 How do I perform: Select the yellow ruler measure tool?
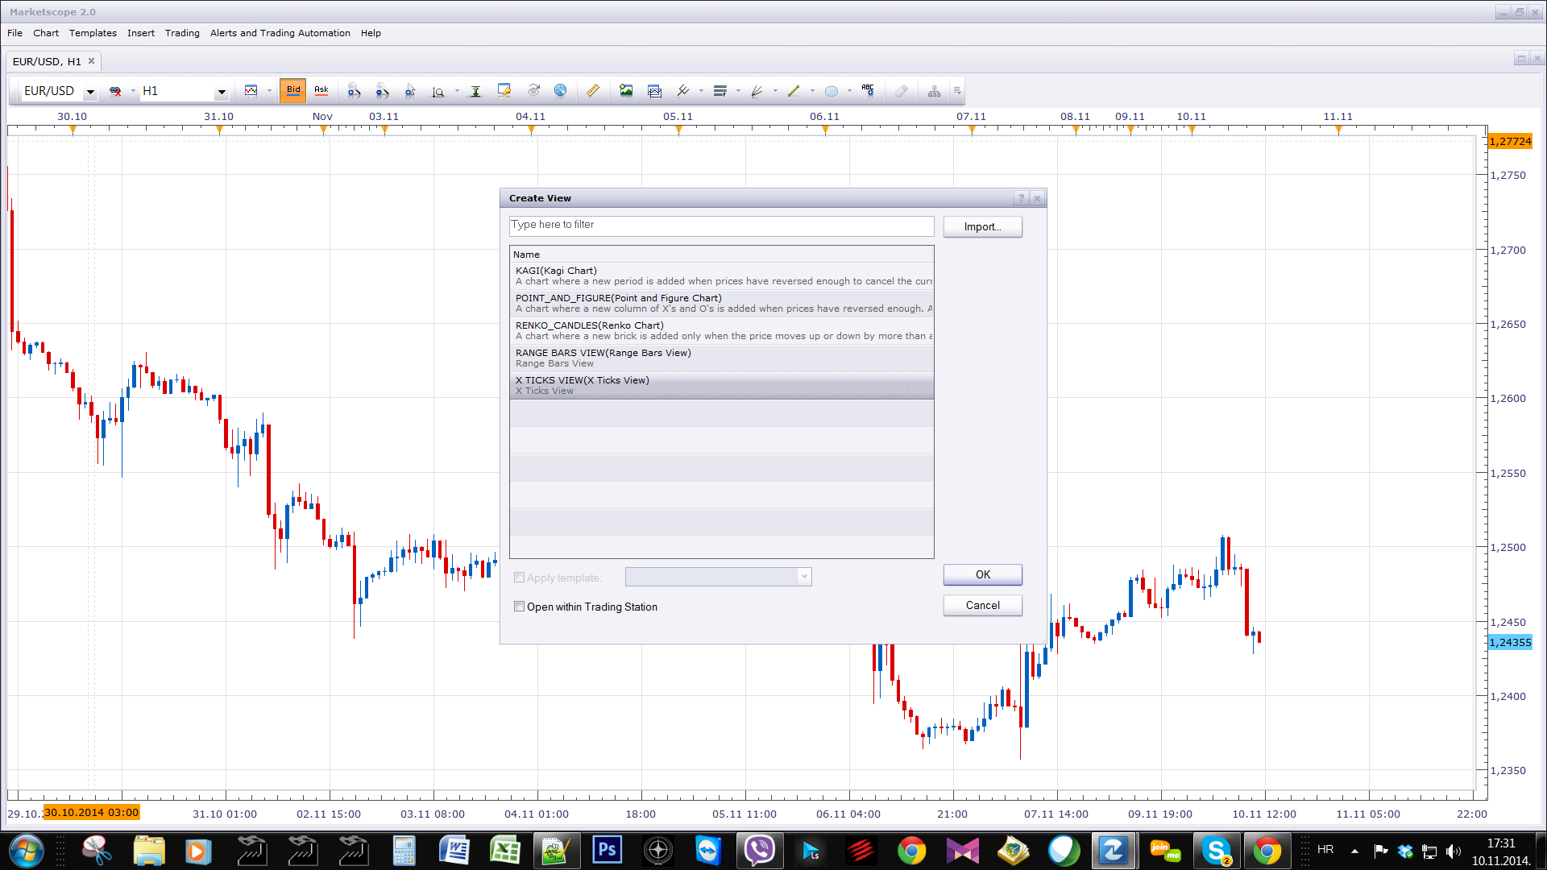coord(593,91)
